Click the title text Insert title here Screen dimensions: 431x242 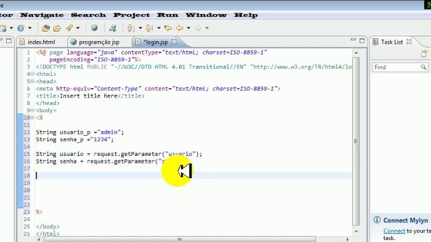(88, 95)
